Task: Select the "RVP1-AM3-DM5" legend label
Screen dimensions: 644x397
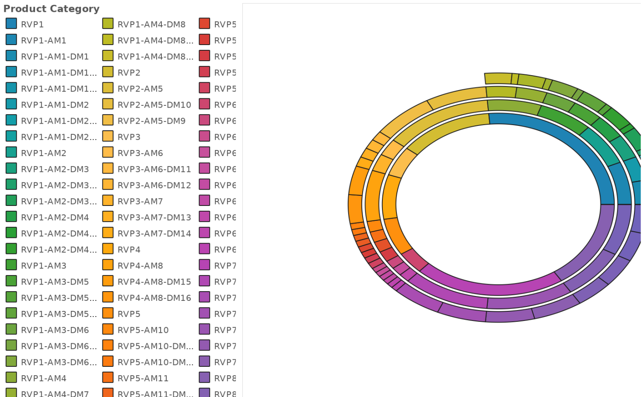Action: pyautogui.click(x=55, y=282)
